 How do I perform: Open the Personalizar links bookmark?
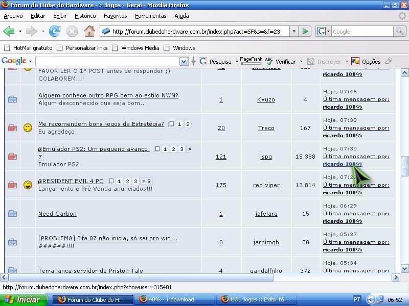(x=82, y=48)
